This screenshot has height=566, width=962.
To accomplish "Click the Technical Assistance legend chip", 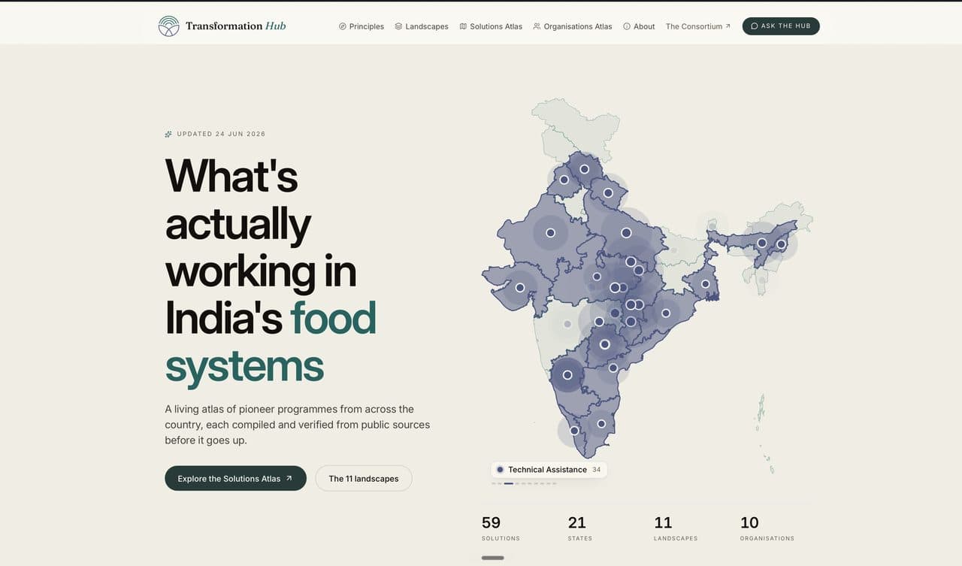I will (x=549, y=470).
